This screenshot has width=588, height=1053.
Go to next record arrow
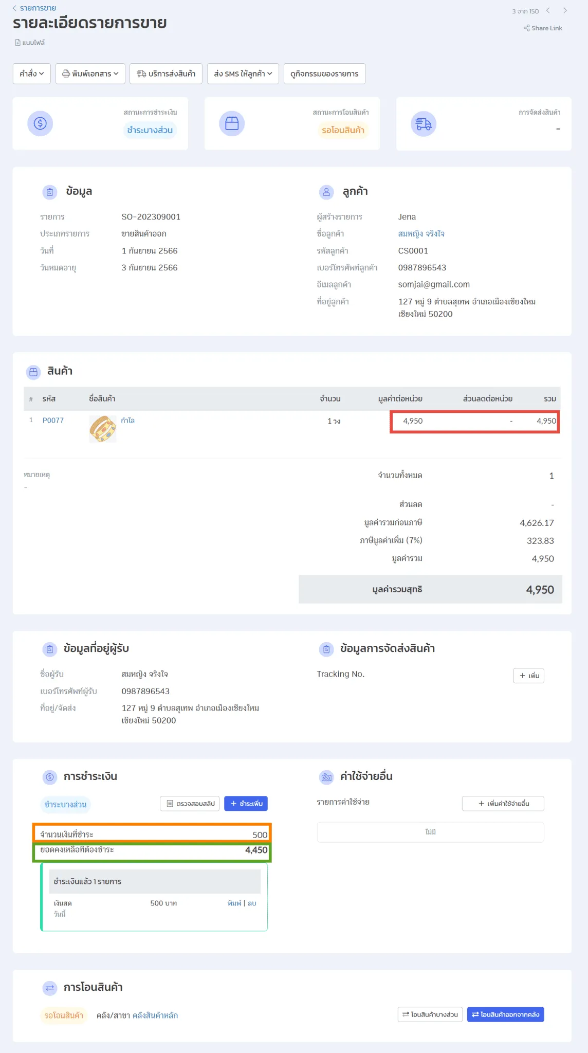565,11
